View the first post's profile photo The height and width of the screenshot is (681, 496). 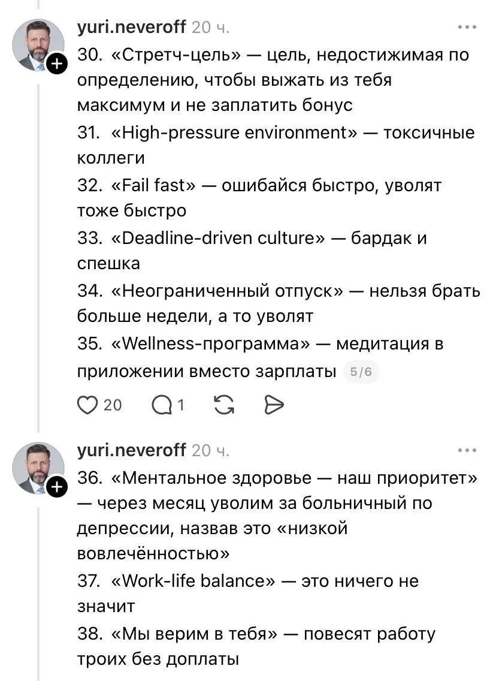[x=38, y=45]
